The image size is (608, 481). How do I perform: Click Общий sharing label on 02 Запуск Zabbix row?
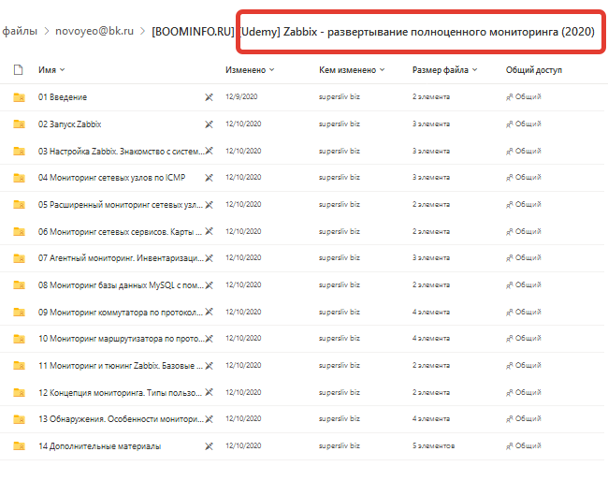528,124
